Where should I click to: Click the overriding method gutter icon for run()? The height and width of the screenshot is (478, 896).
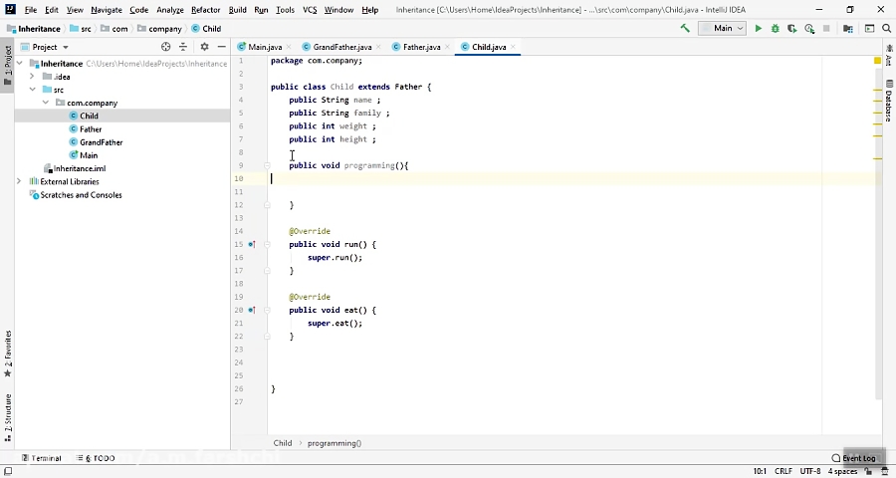coord(252,244)
